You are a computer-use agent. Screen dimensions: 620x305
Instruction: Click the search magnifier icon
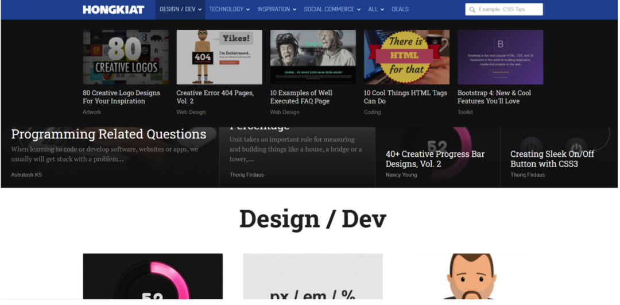coord(472,10)
